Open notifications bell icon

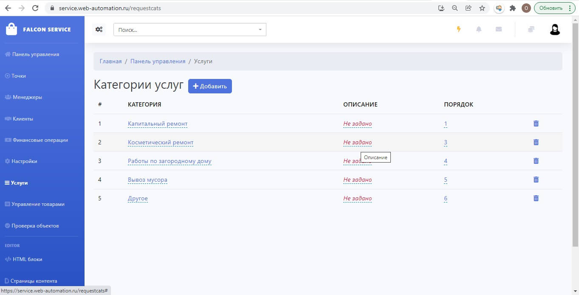479,29
